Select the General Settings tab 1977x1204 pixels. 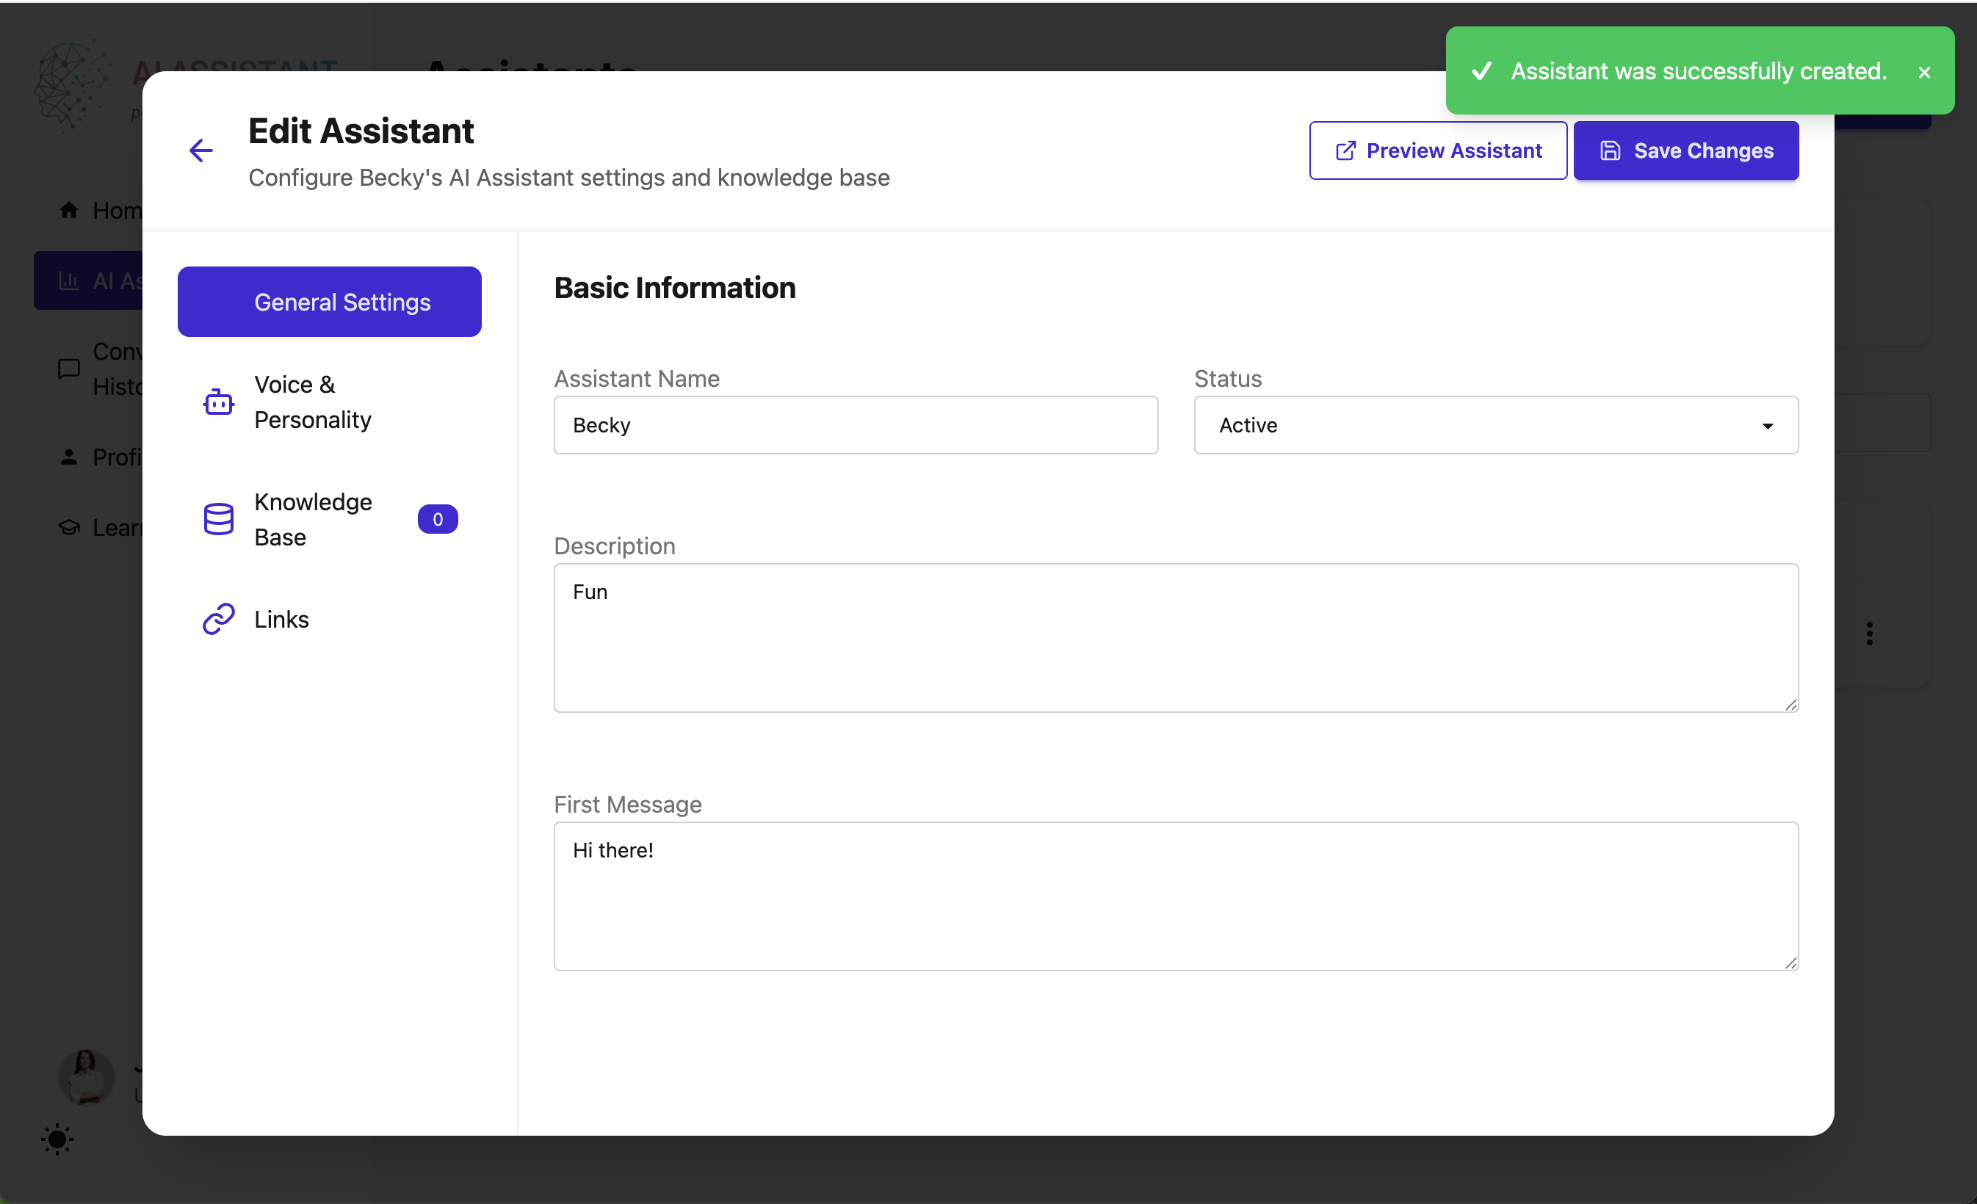(x=329, y=302)
